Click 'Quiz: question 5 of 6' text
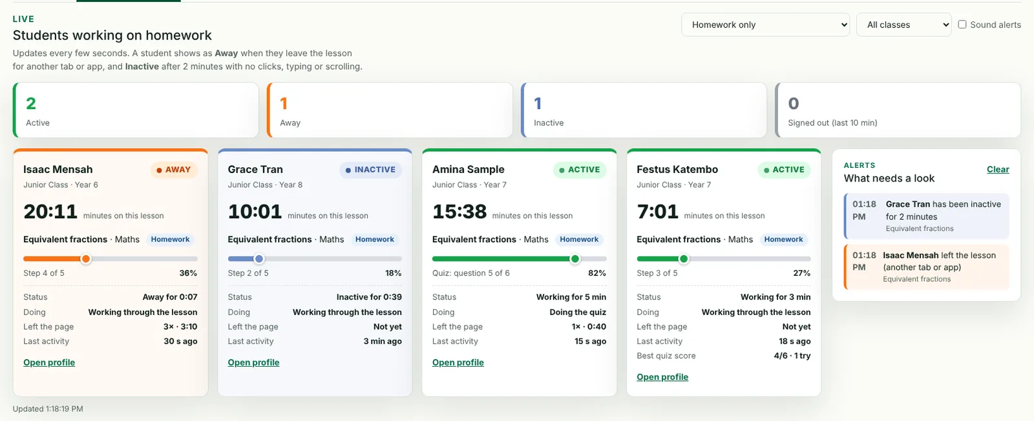This screenshot has height=421, width=1034. (471, 273)
